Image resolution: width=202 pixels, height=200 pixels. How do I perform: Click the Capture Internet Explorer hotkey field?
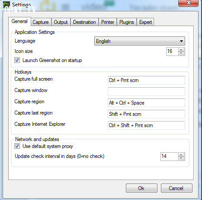(x=146, y=125)
